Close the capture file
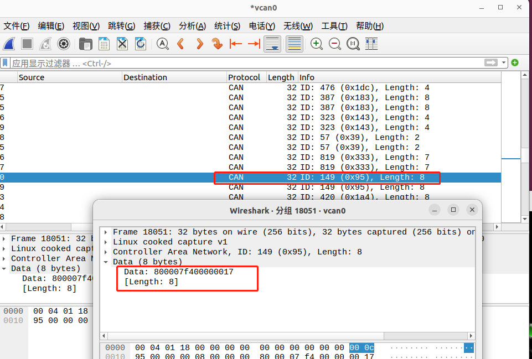Screen dimensions: 532x359 coord(122,44)
